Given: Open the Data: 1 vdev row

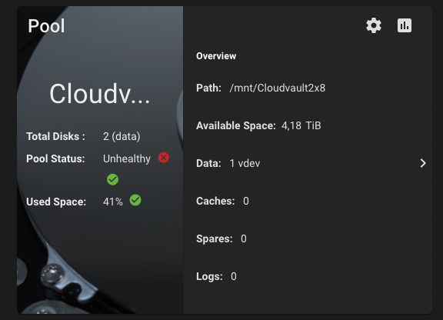Looking at the screenshot, I should pyautogui.click(x=308, y=163).
